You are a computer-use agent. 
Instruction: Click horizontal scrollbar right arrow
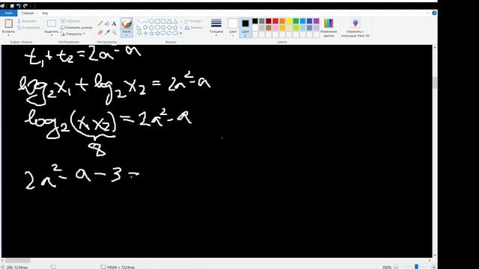pos(430,261)
